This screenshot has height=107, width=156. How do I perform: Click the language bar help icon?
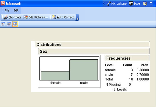coord(145,4)
